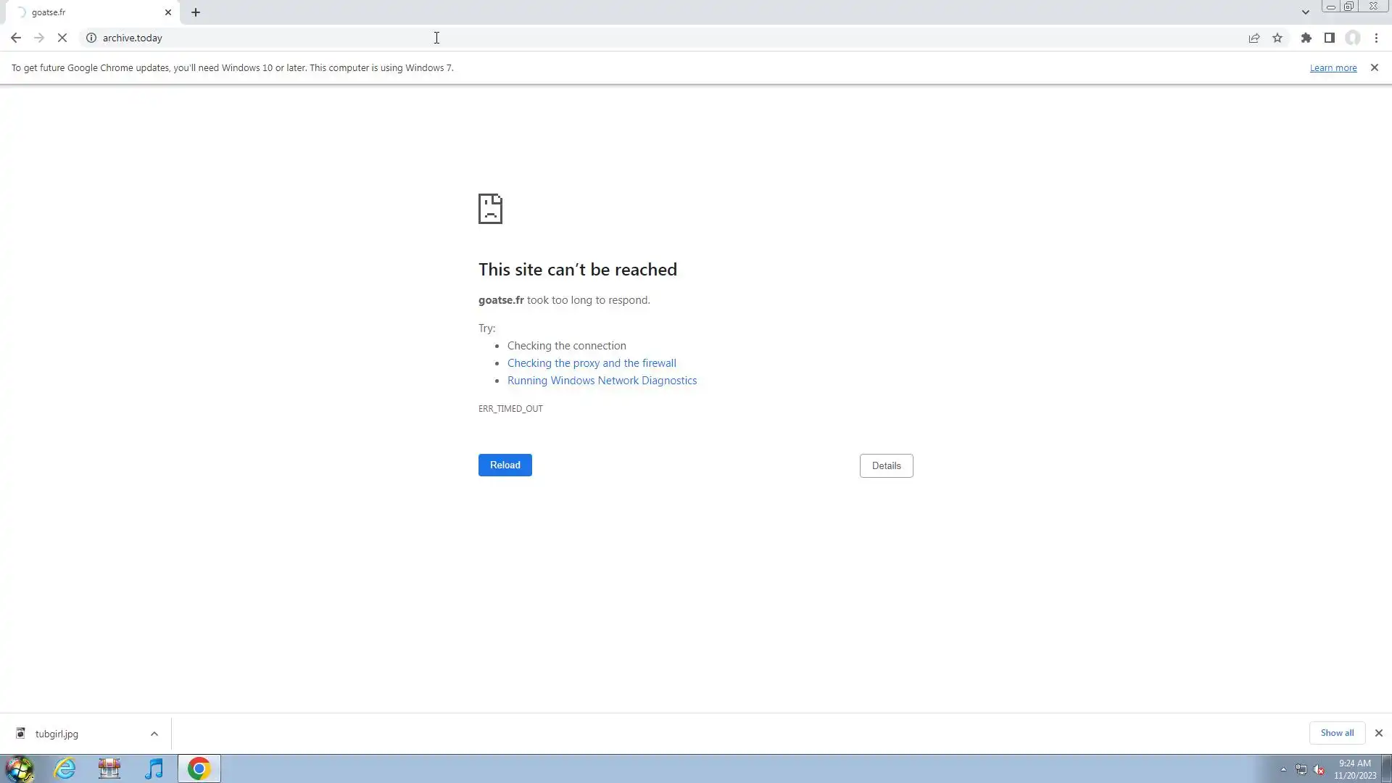
Task: Bookmark this tab with star icon
Action: (1277, 38)
